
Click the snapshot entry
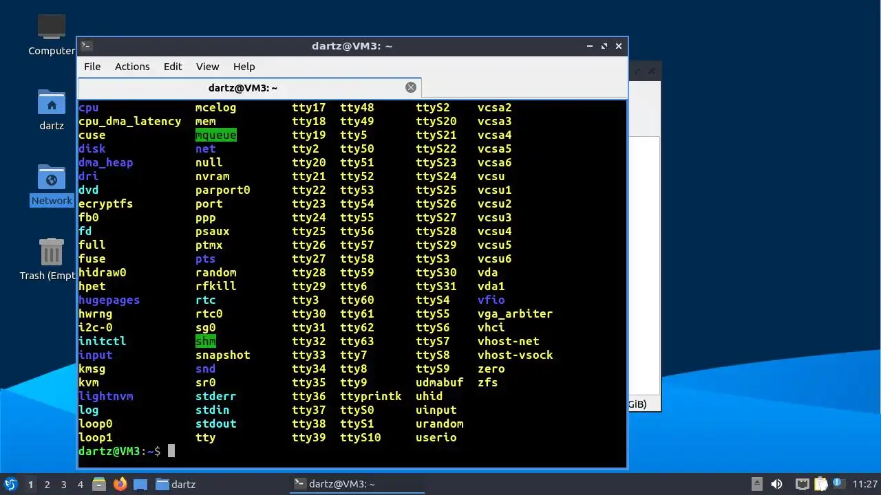(x=223, y=355)
